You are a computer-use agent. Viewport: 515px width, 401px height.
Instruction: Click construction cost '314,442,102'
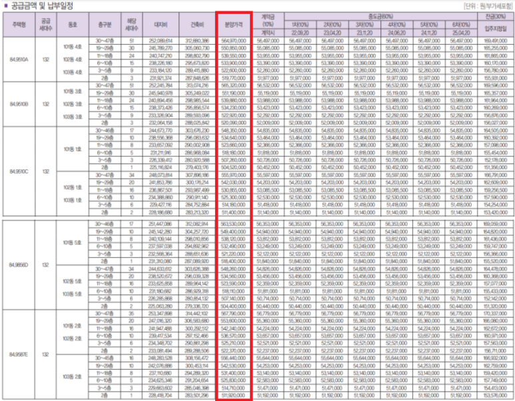coord(197,314)
